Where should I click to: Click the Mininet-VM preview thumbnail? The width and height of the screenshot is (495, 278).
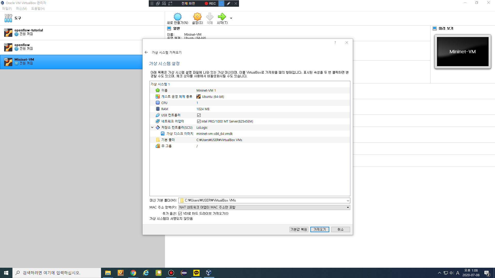pyautogui.click(x=463, y=51)
